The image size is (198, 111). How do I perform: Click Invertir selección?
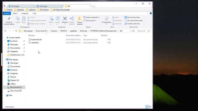(132, 24)
